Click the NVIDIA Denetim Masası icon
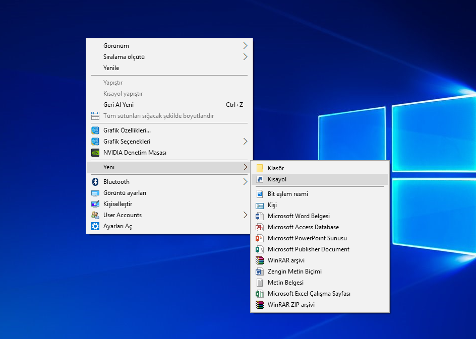The width and height of the screenshot is (476, 339). pos(95,153)
